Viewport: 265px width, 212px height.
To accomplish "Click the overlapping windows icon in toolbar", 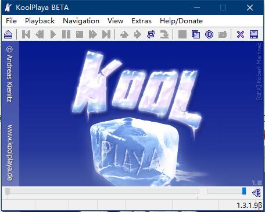I will pyautogui.click(x=196, y=34).
